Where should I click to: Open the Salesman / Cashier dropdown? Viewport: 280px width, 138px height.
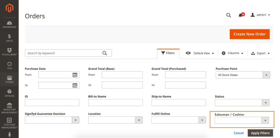click(x=242, y=120)
